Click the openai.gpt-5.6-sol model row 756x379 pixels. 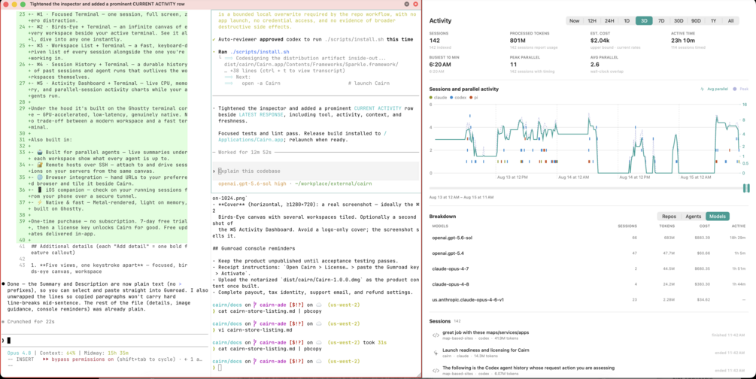pyautogui.click(x=589, y=238)
